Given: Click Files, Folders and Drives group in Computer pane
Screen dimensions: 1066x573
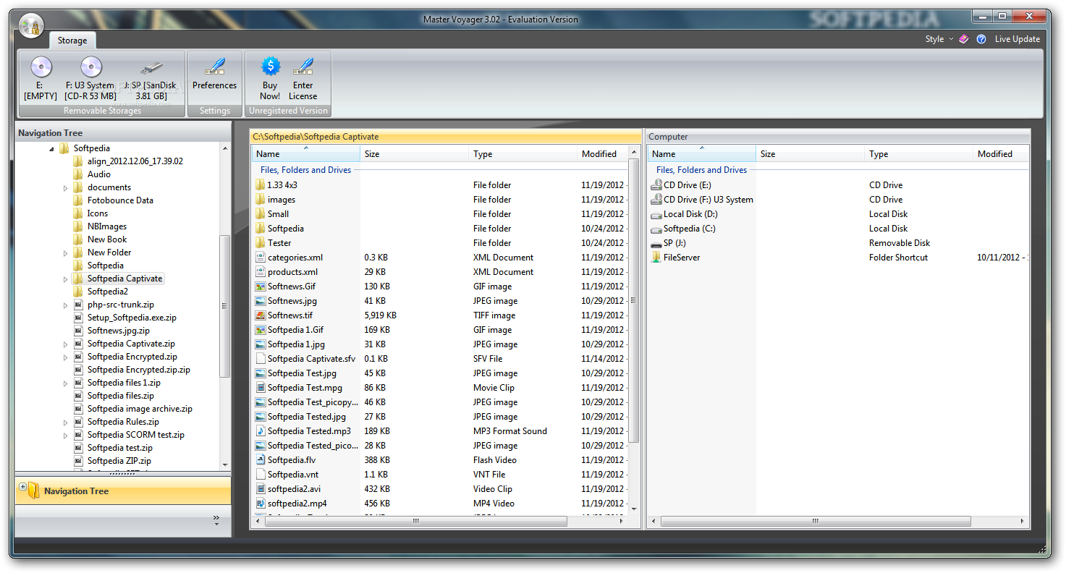Looking at the screenshot, I should (701, 170).
